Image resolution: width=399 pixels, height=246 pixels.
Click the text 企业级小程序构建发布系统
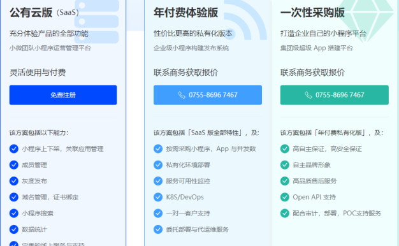[x=191, y=48]
